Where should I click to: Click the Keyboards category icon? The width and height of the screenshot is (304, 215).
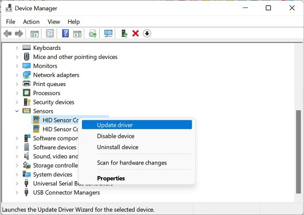coord(26,48)
